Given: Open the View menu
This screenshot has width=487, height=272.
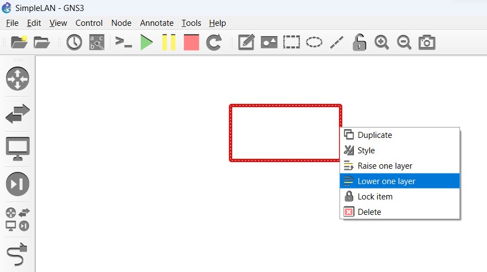Looking at the screenshot, I should [58, 23].
